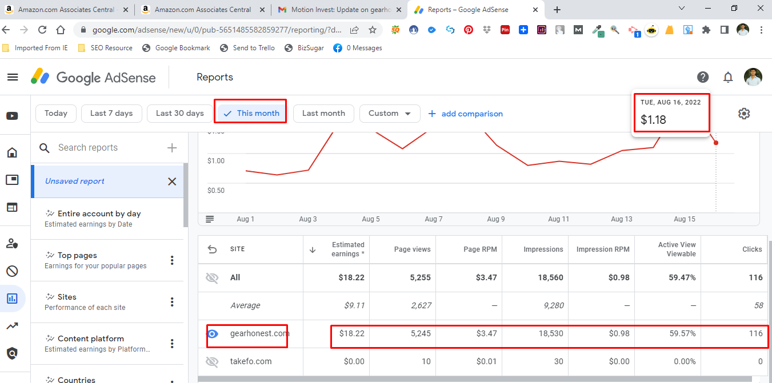Select This month filter
The image size is (772, 383).
click(x=251, y=114)
